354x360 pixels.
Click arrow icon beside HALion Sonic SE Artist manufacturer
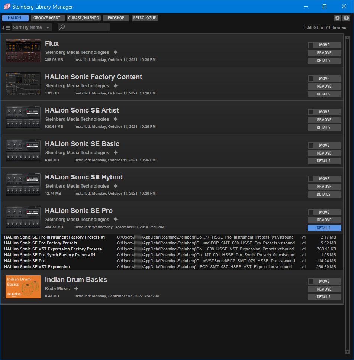click(x=115, y=119)
